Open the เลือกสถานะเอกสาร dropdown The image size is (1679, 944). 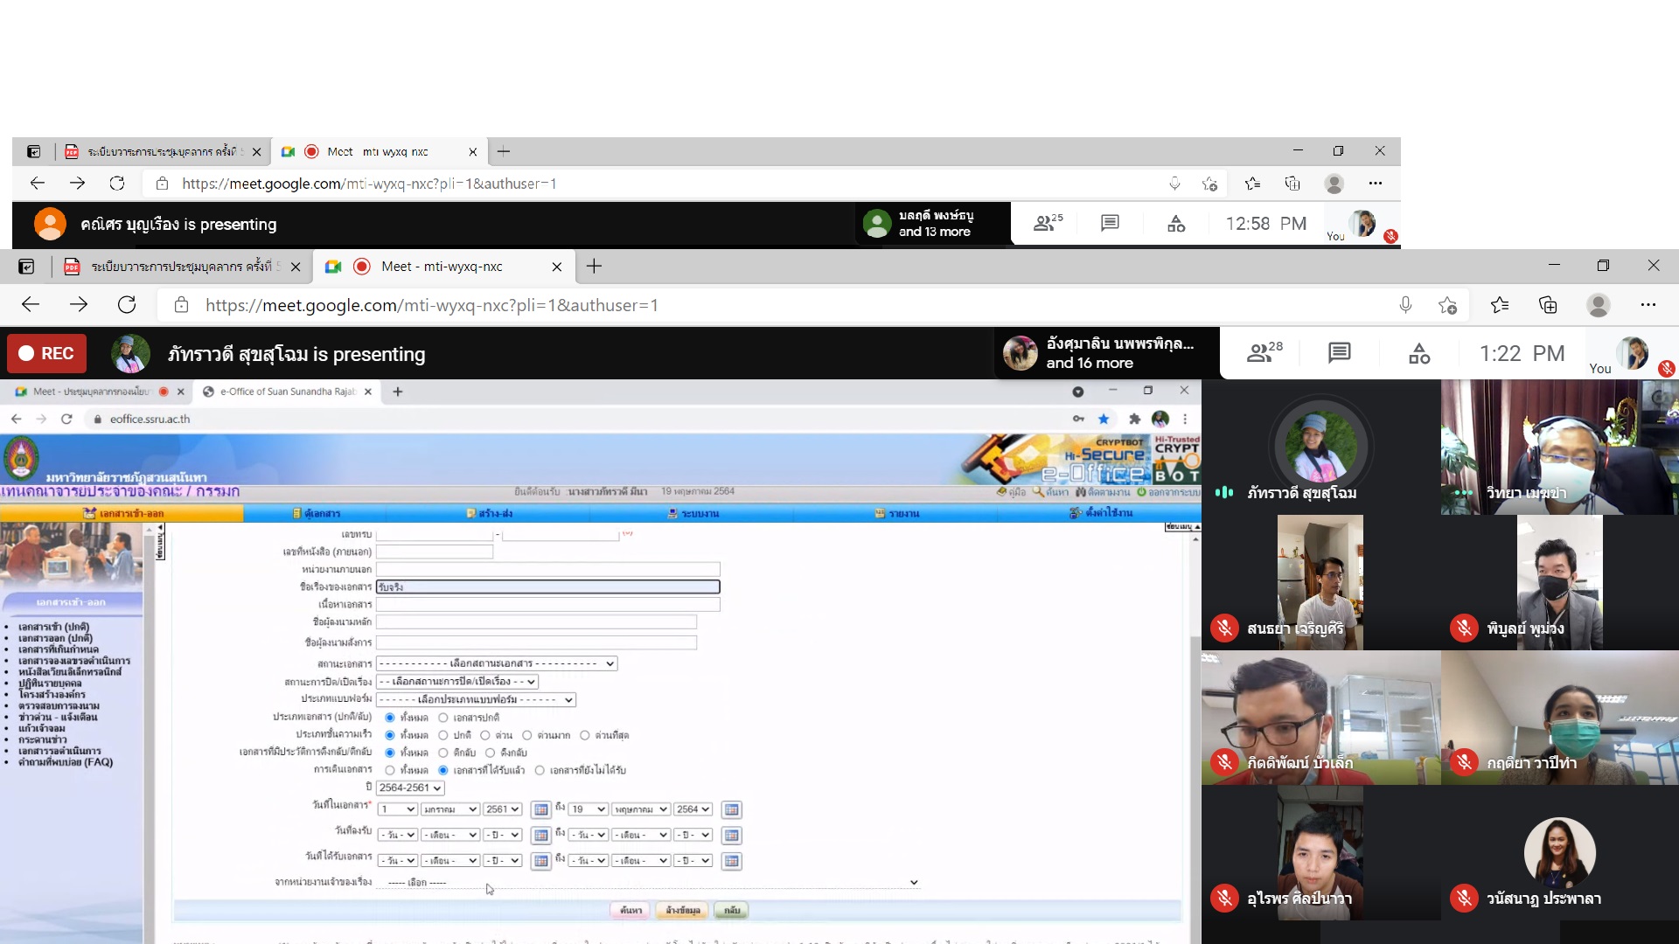pyautogui.click(x=497, y=663)
